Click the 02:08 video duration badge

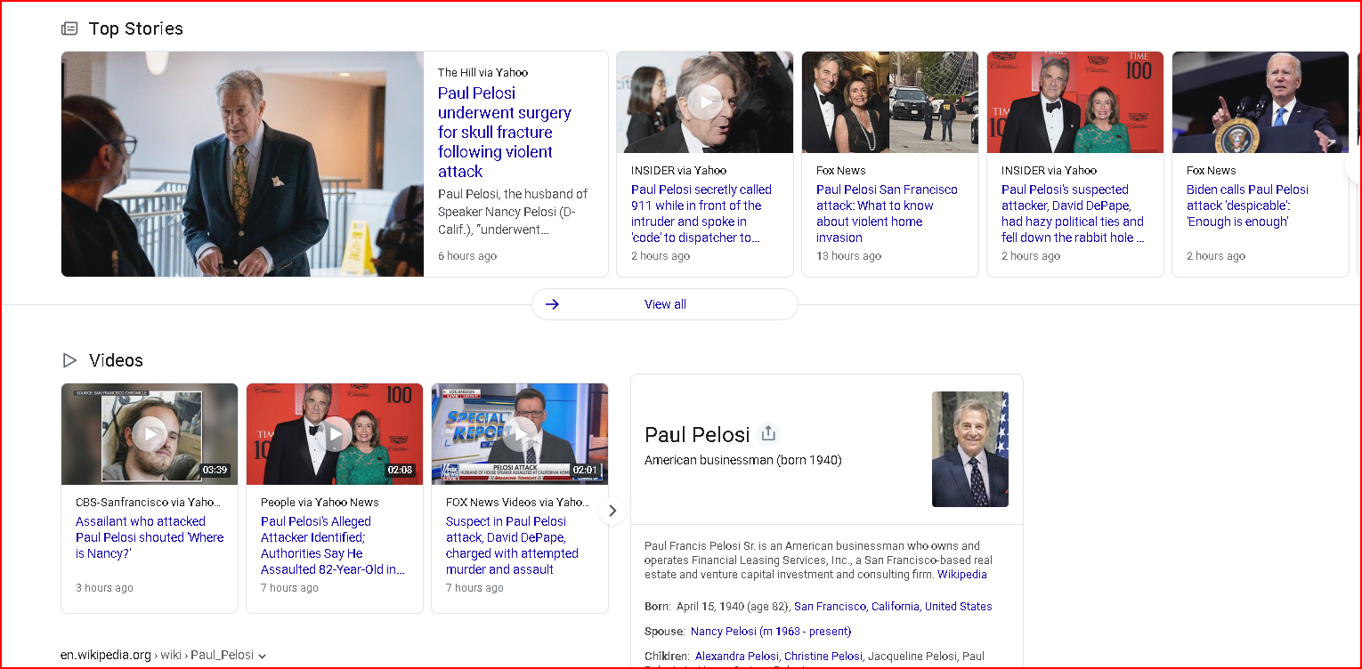click(401, 470)
